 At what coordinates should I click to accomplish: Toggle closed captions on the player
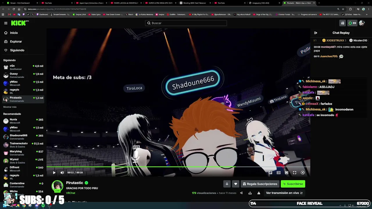278,172
